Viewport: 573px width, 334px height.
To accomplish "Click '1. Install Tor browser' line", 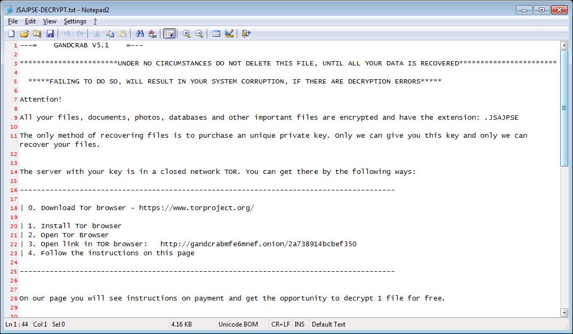I will pos(75,226).
